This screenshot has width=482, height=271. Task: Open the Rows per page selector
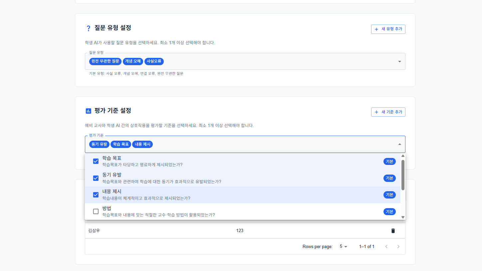click(x=343, y=247)
